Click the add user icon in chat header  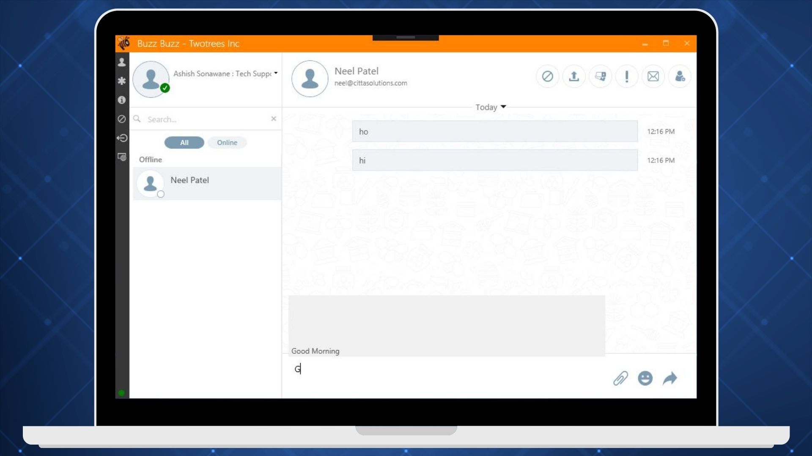click(x=680, y=76)
